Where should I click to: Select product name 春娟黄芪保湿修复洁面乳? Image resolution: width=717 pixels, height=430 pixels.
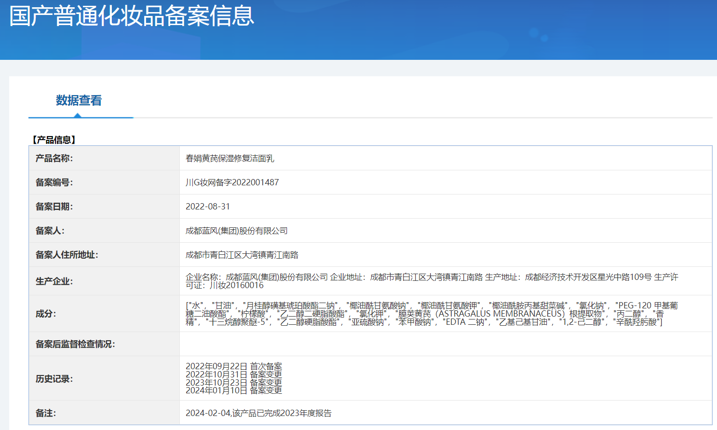[230, 158]
